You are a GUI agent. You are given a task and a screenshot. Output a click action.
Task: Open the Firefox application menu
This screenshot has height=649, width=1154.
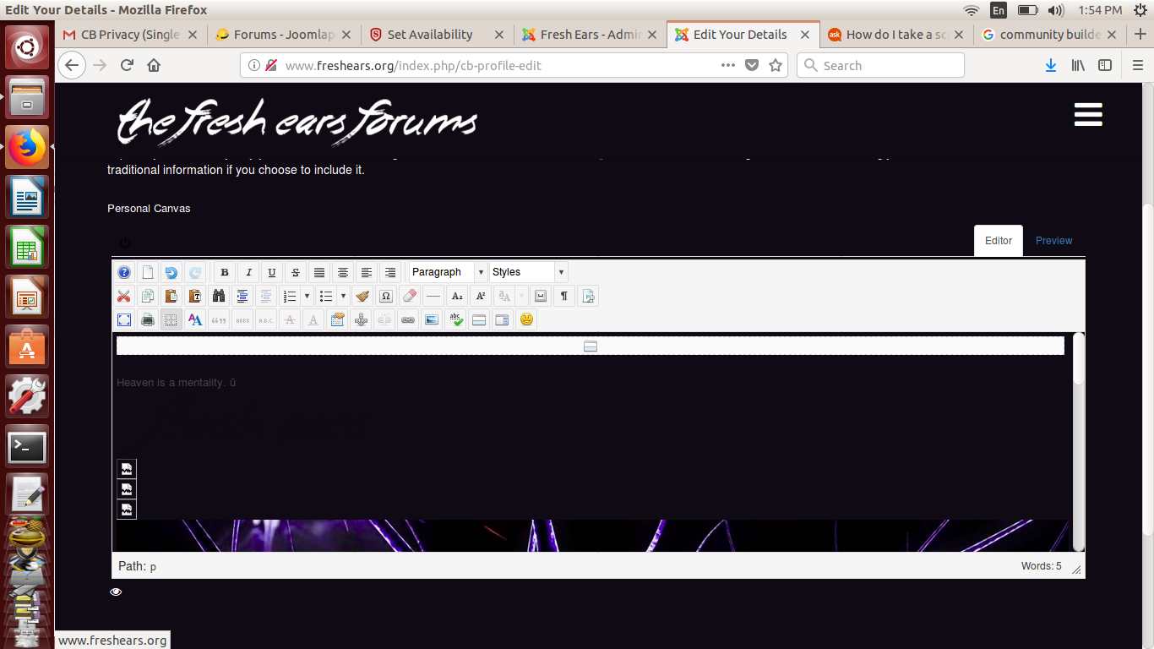(1138, 65)
